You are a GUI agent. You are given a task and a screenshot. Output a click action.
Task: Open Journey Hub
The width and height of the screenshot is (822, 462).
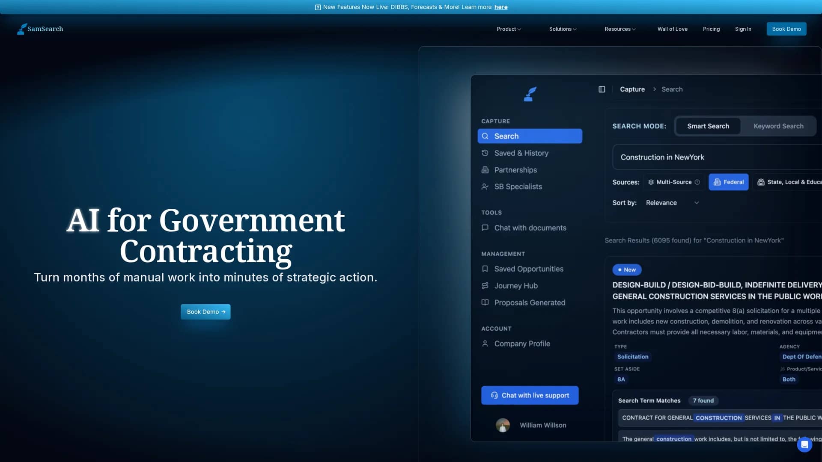[x=530, y=286]
